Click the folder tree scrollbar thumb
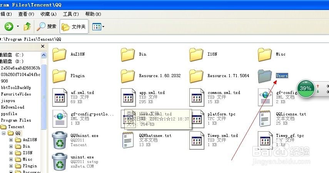This screenshot has height=173, width=329. point(43,97)
